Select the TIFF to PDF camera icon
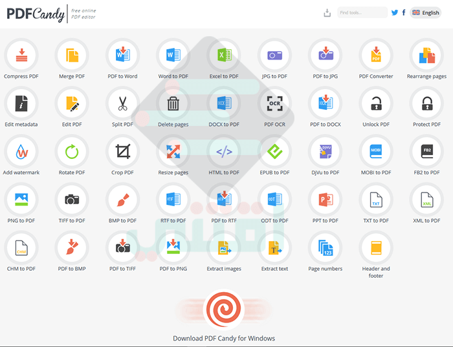 coord(72,199)
